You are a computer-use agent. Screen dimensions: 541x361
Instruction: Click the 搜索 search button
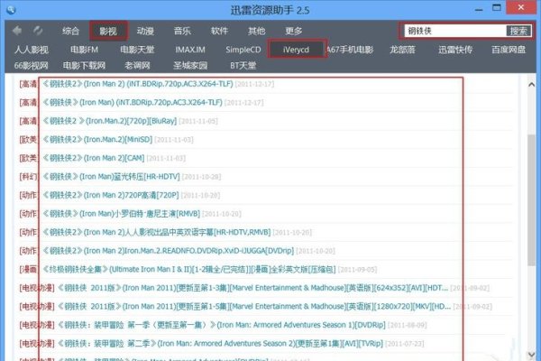point(518,31)
